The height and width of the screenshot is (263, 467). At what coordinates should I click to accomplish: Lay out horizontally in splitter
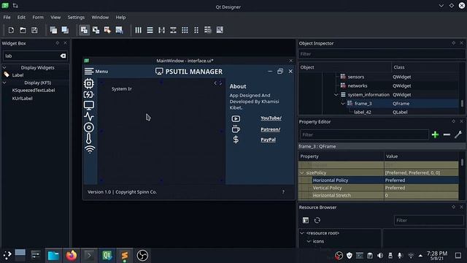click(161, 30)
